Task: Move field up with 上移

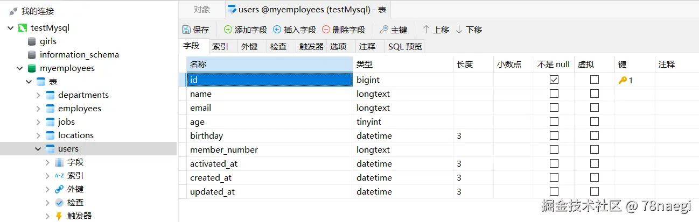Action: point(436,30)
